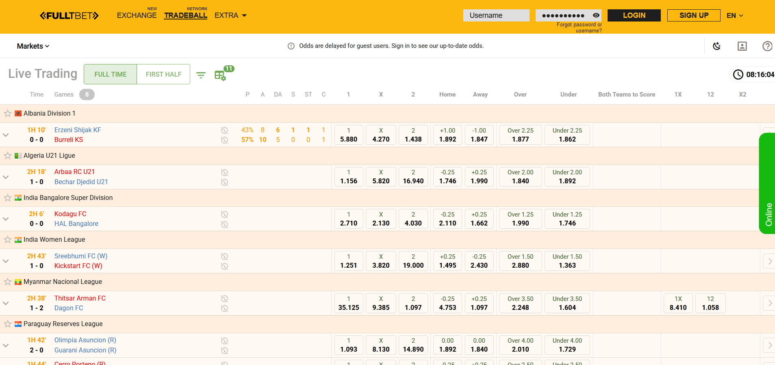Image resolution: width=775 pixels, height=365 pixels.
Task: Select the FULL TIME toggle
Action: (x=111, y=74)
